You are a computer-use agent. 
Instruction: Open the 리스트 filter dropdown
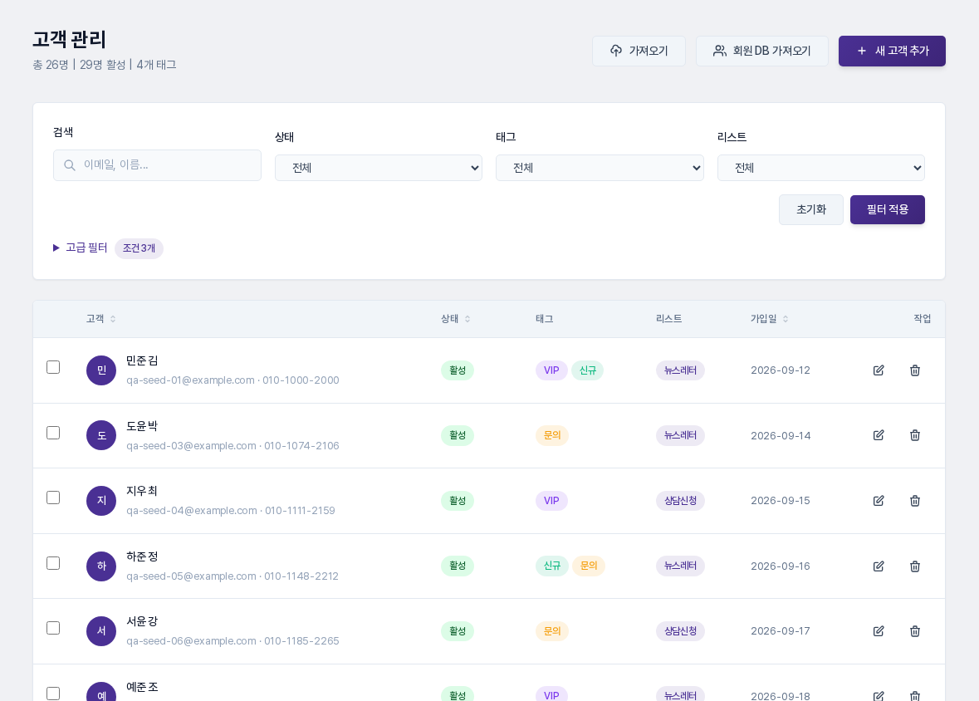(x=821, y=168)
